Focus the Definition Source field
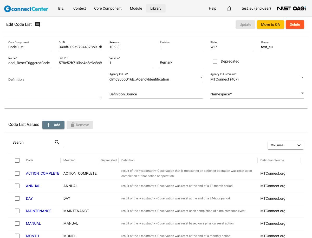Screen dimensions: 312x238 point(156,94)
